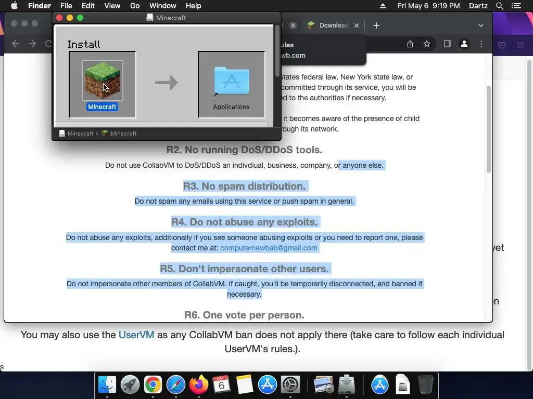Click the R2. No running DoS/DDoS tools heading
Image resolution: width=533 pixels, height=399 pixels.
point(244,150)
